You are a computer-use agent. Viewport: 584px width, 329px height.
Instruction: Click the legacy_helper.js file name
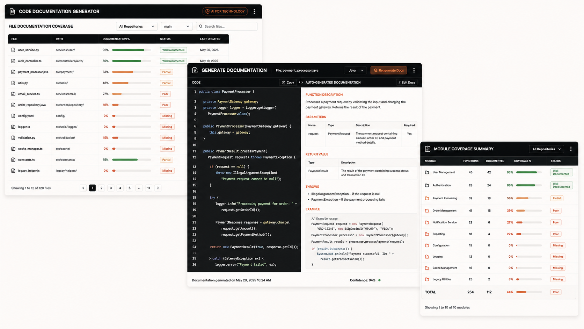coord(29,171)
